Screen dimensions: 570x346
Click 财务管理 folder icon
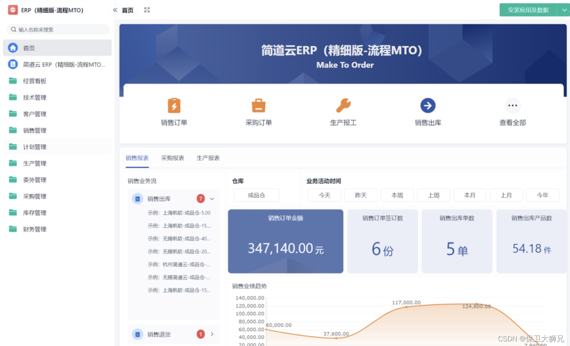(13, 229)
